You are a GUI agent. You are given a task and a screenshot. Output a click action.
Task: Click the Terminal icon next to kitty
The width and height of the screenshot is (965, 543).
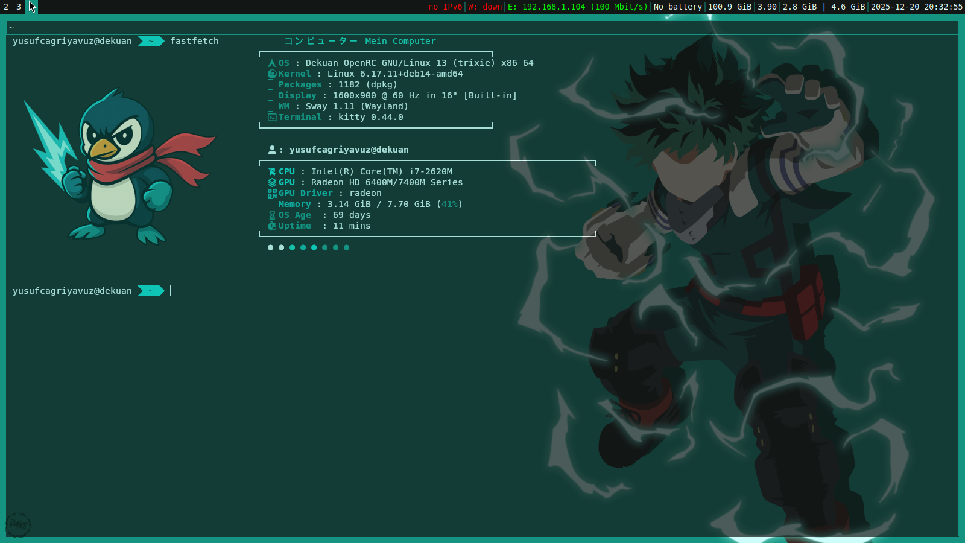click(x=272, y=117)
